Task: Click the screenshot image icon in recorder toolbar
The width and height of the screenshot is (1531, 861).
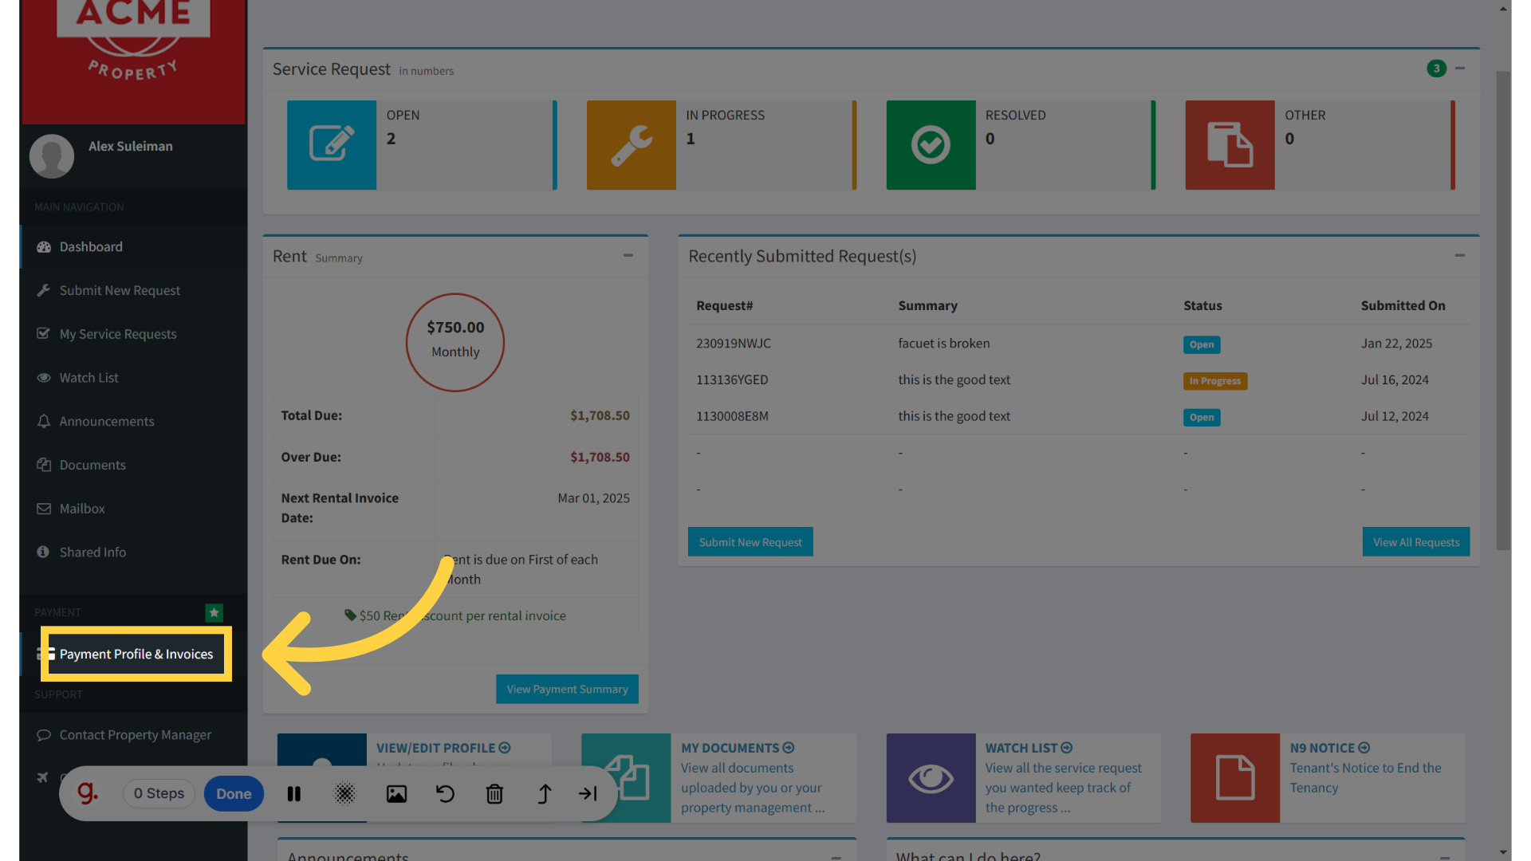Action: click(396, 794)
